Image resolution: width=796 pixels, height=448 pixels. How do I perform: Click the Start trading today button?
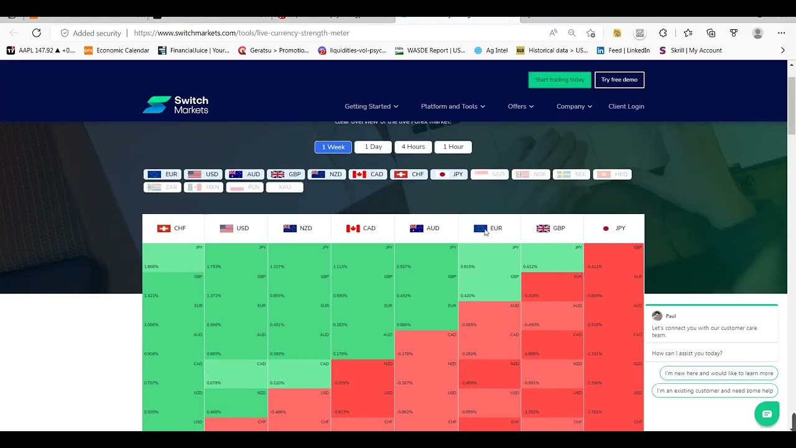pos(560,80)
